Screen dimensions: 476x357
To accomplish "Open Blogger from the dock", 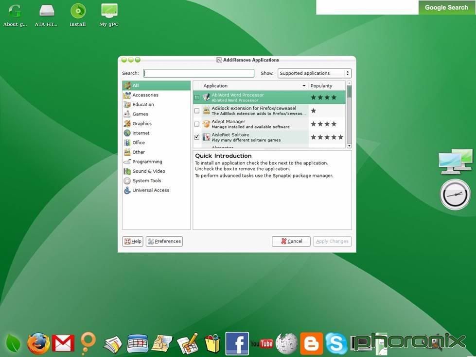I will pos(312,343).
